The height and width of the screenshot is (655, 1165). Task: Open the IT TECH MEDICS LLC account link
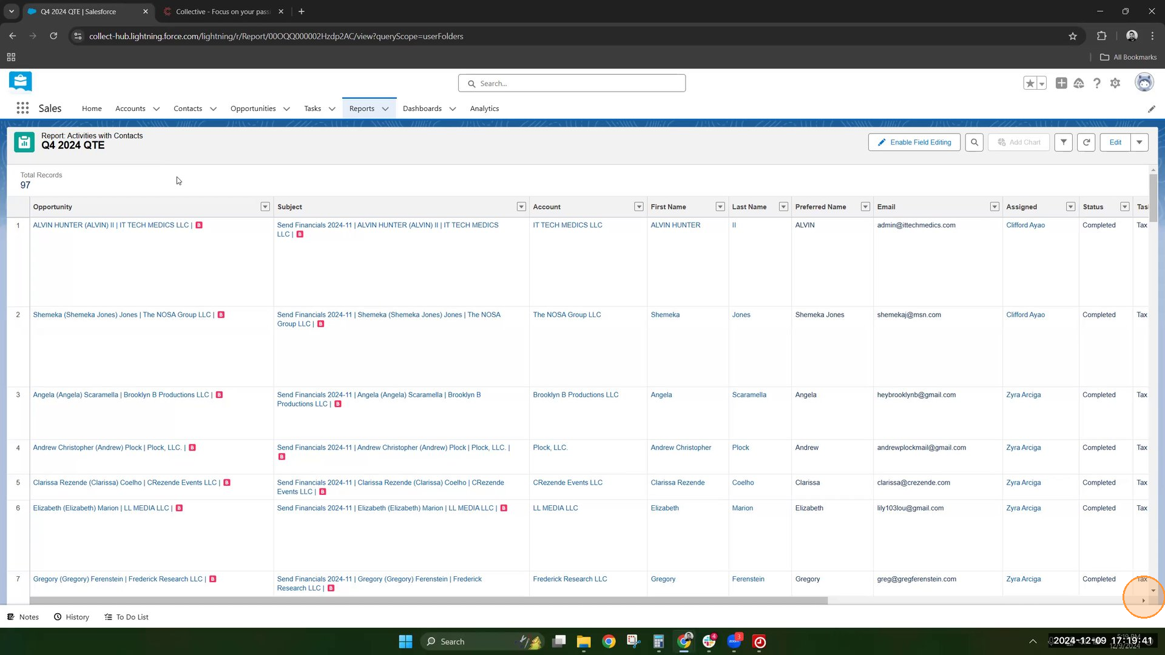(567, 225)
